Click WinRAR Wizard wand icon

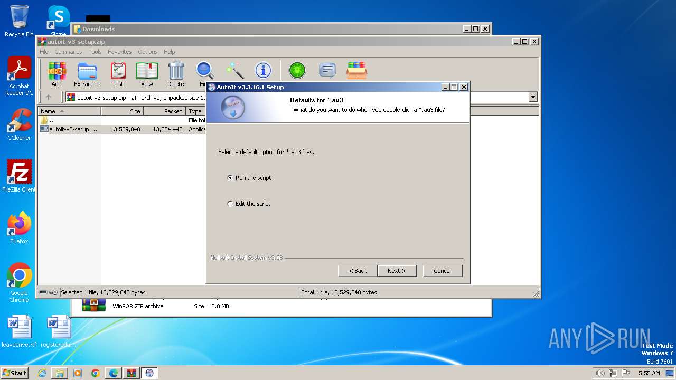click(x=234, y=70)
